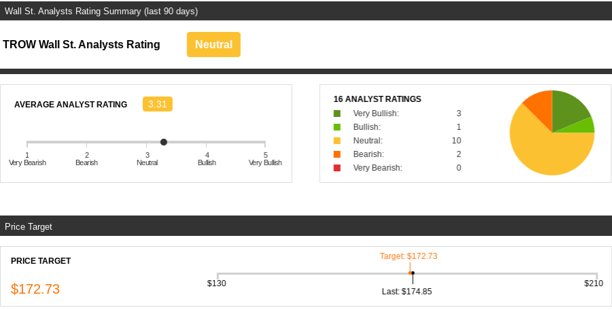
Task: Click the Bearish orange legend swatch
Action: [x=337, y=154]
